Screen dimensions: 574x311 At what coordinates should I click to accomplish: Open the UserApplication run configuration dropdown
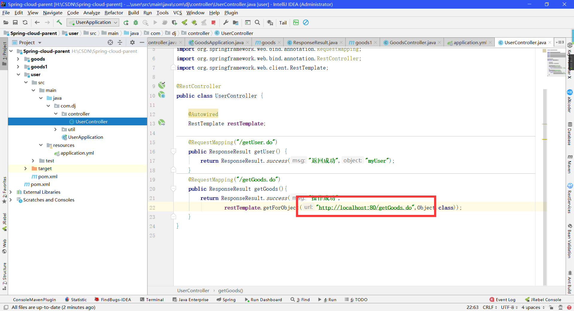[93, 22]
